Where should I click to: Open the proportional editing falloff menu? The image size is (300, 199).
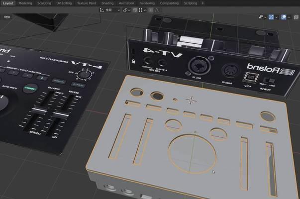click(x=157, y=10)
